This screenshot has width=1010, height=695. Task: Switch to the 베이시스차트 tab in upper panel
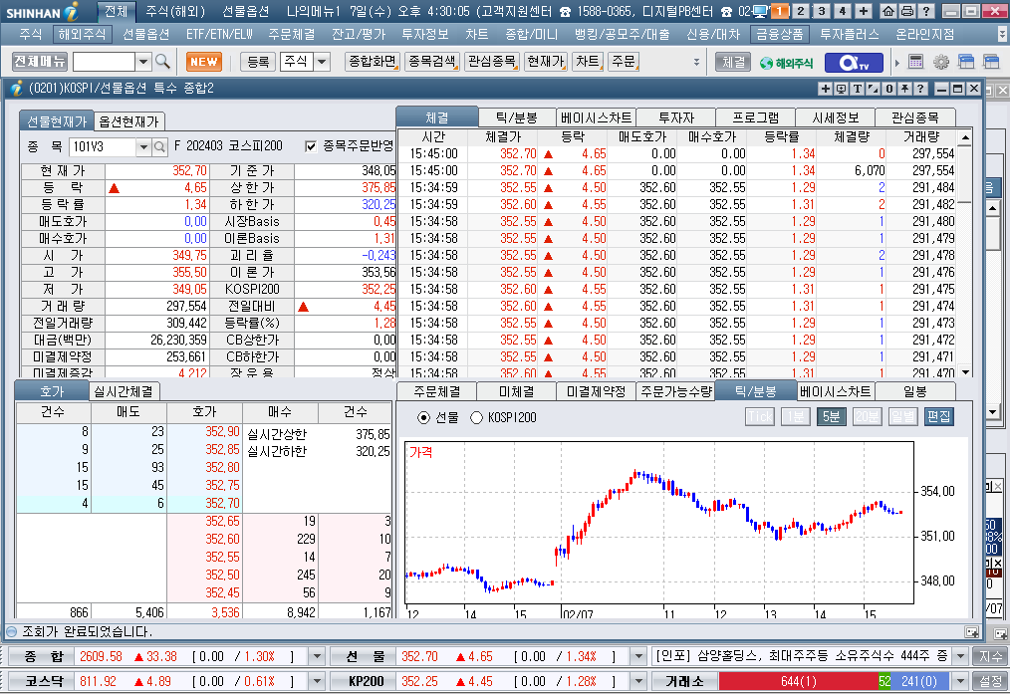pos(596,117)
